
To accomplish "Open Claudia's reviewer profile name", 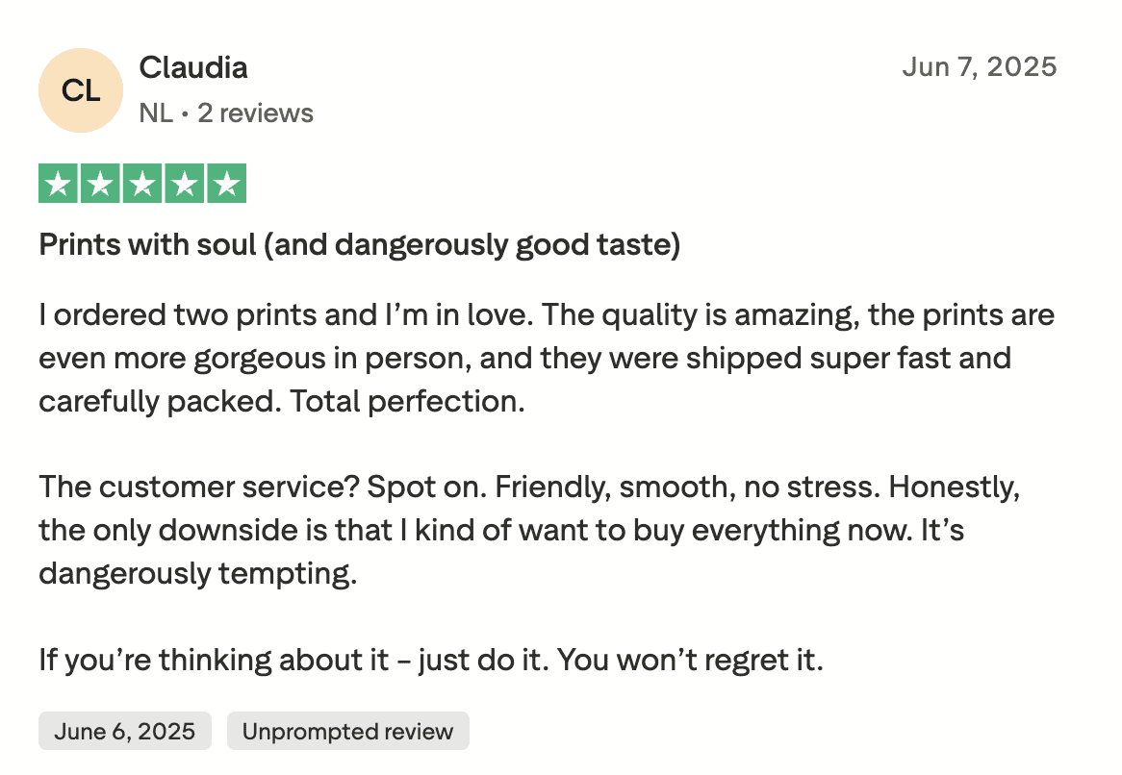I will pyautogui.click(x=193, y=68).
